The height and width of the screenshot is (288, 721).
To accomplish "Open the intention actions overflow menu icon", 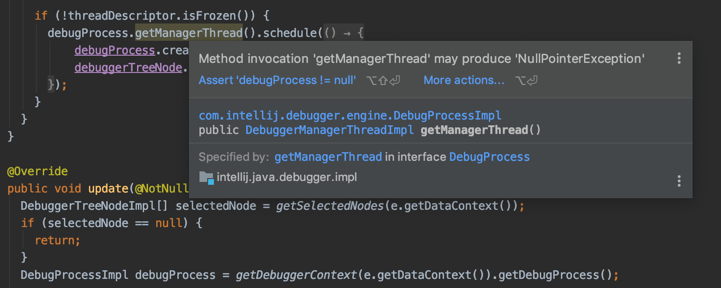I will [x=679, y=58].
